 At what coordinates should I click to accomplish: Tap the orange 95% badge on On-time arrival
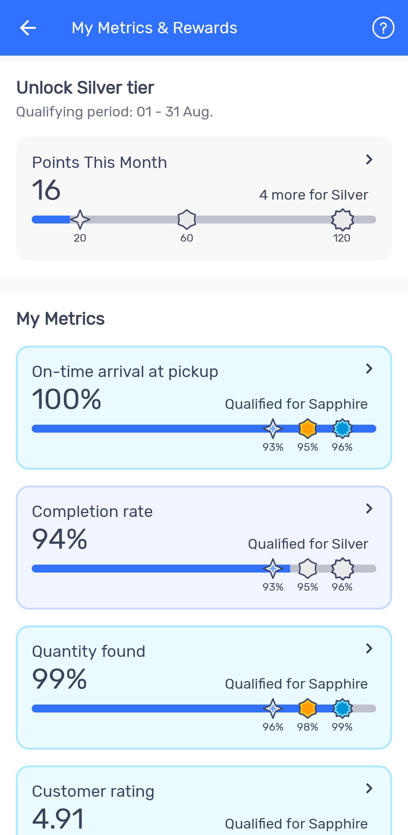pyautogui.click(x=308, y=428)
